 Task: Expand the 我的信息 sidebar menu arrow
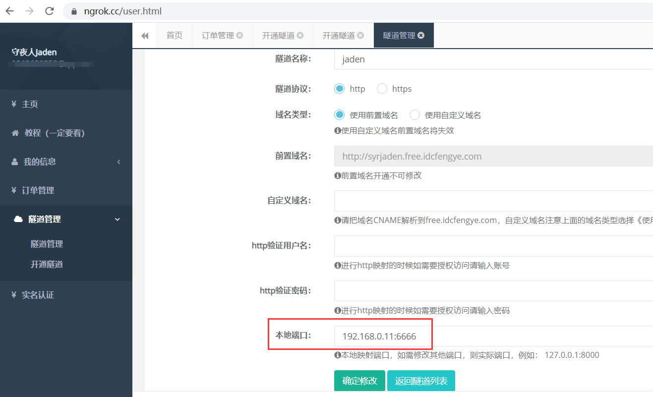pyautogui.click(x=119, y=162)
